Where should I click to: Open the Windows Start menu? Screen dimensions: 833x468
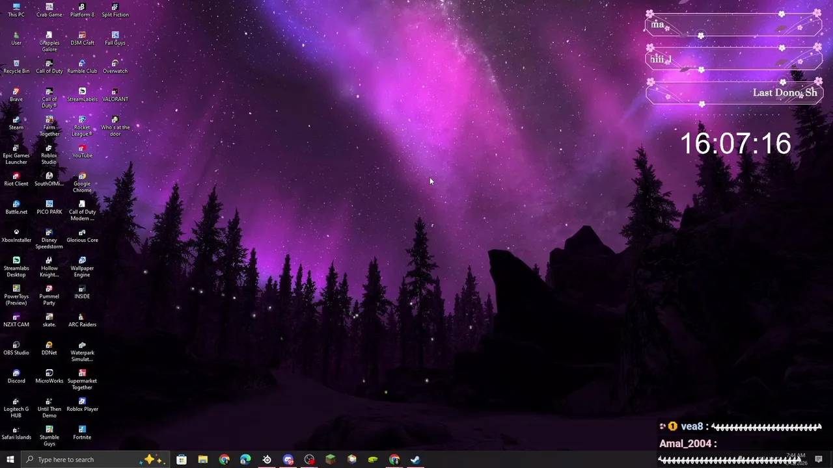click(x=10, y=460)
